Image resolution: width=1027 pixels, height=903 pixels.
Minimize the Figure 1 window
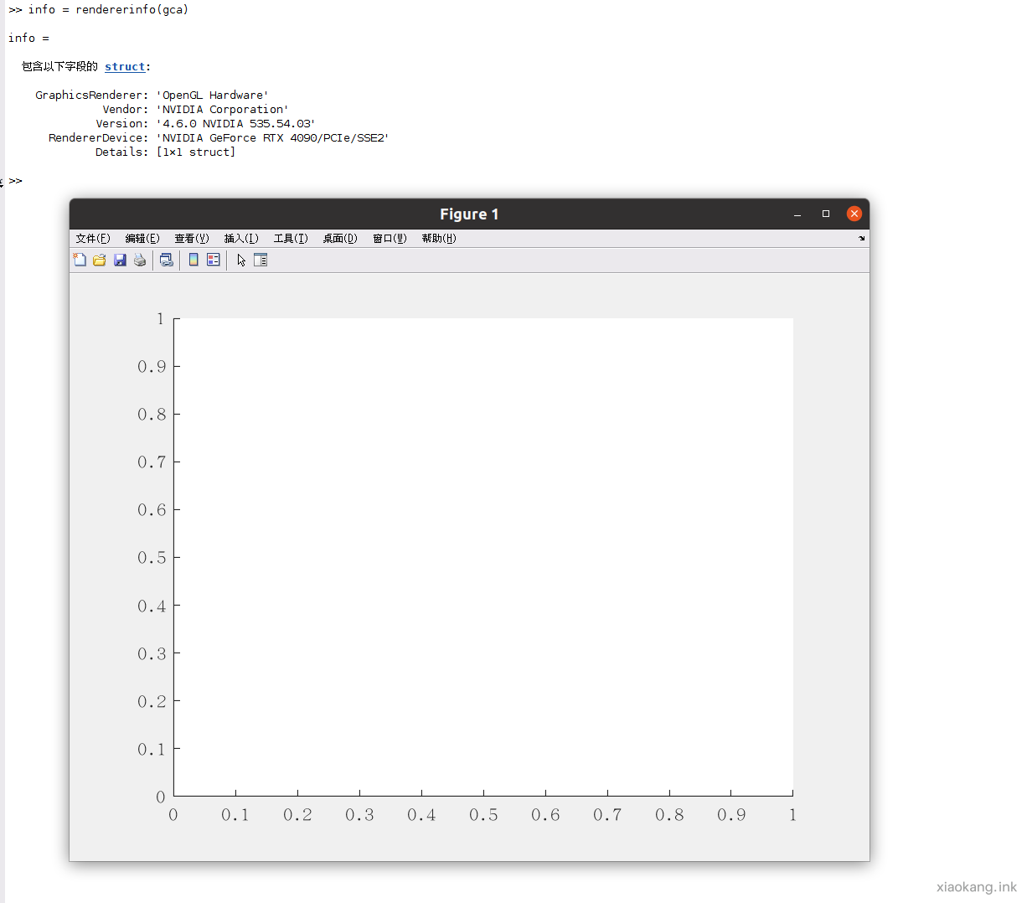797,214
